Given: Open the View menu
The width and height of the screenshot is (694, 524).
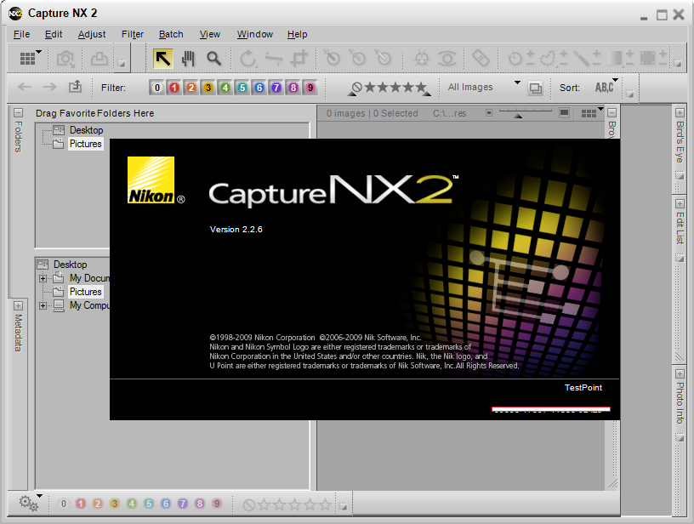Looking at the screenshot, I should point(210,34).
